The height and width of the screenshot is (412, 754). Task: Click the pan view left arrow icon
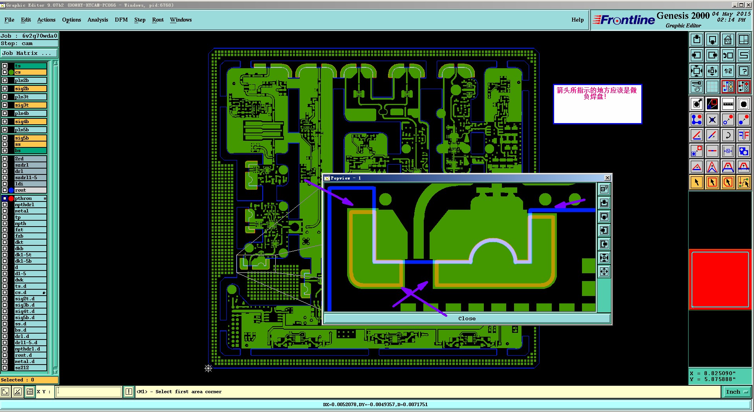tap(697, 55)
